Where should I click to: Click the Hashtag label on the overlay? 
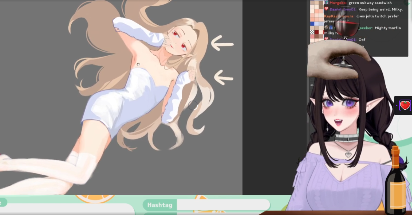[x=160, y=205]
